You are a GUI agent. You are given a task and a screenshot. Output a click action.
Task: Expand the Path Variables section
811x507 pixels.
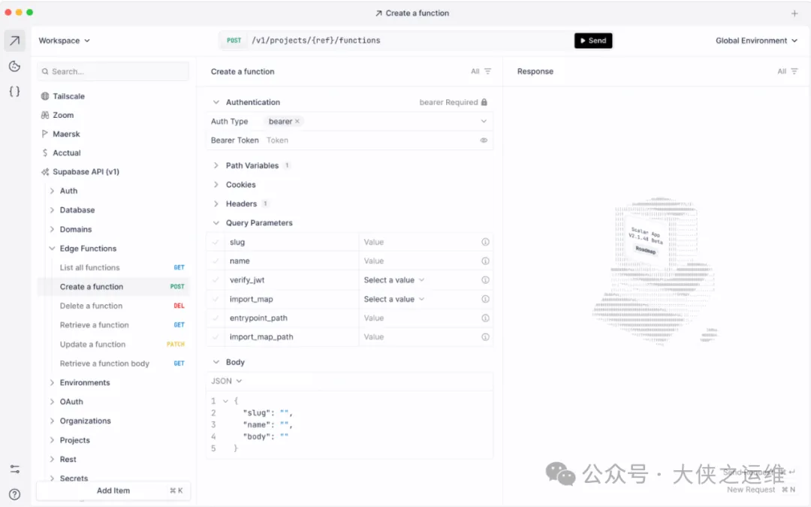[216, 165]
